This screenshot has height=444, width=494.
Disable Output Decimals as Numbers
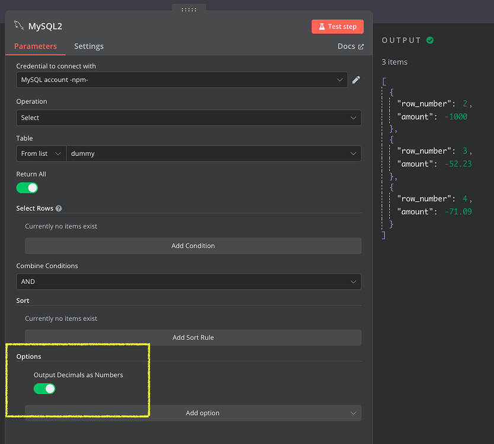click(x=44, y=388)
